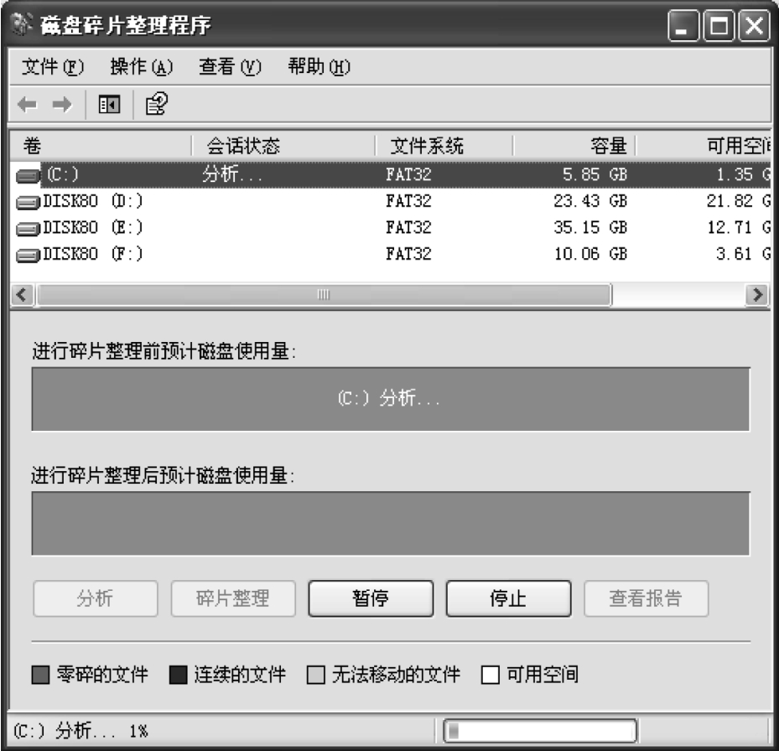The image size is (779, 751).
Task: Click the 暂停 button
Action: [x=371, y=598]
